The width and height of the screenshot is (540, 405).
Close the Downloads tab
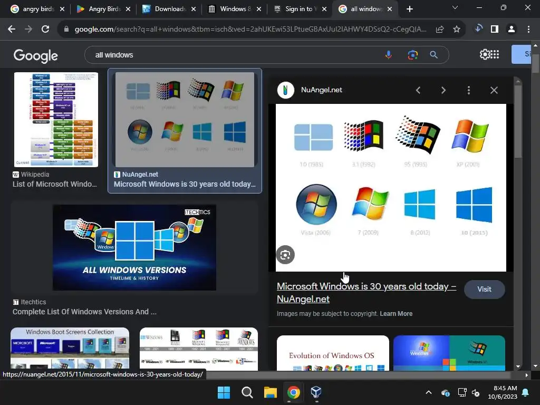pos(194,9)
